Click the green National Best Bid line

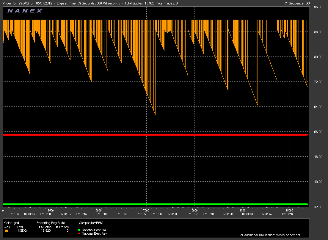155,204
